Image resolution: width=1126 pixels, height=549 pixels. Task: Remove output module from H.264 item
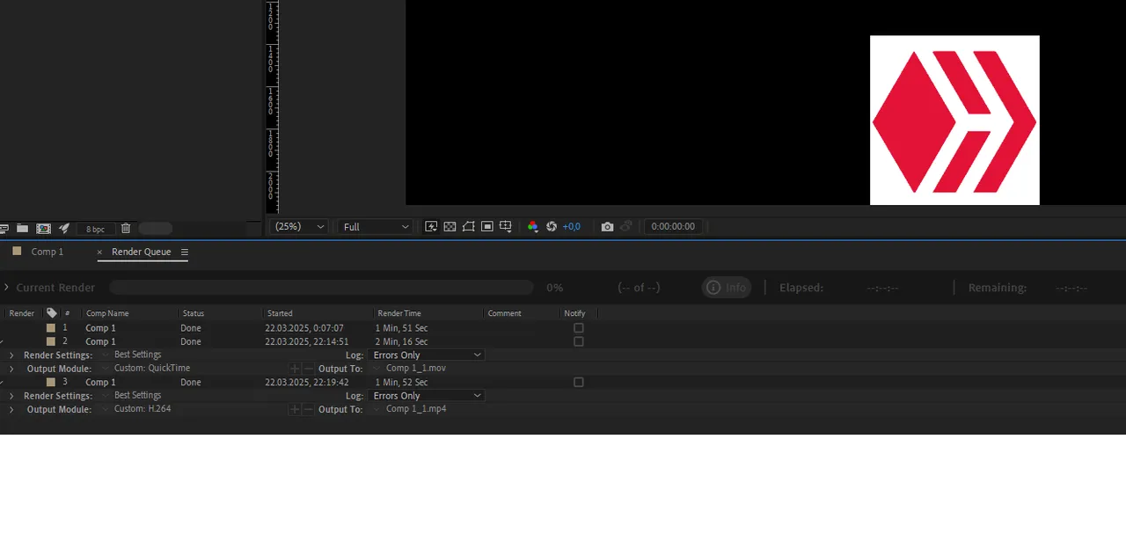308,409
